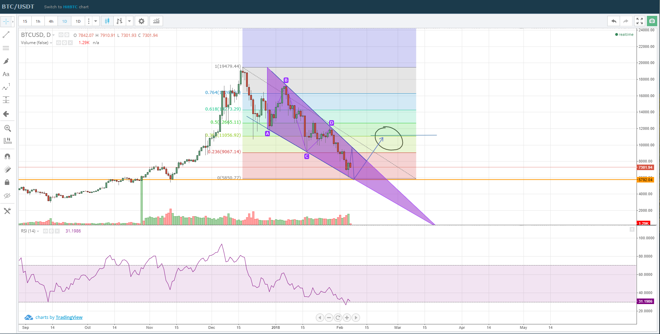Reset the chart view

pos(338,317)
